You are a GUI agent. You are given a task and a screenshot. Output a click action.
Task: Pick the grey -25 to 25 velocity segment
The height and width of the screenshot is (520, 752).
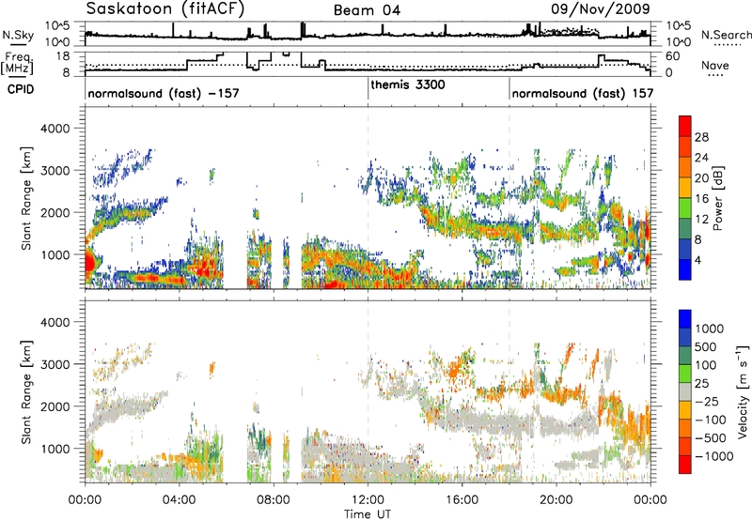(685, 391)
